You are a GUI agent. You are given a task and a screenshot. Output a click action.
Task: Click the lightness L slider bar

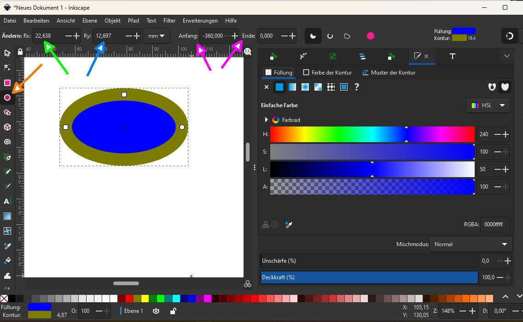(372, 169)
